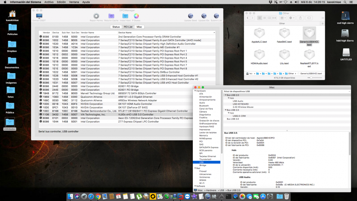Switch to the Misc tab
Screen dimensions: 357x201
(139, 27)
